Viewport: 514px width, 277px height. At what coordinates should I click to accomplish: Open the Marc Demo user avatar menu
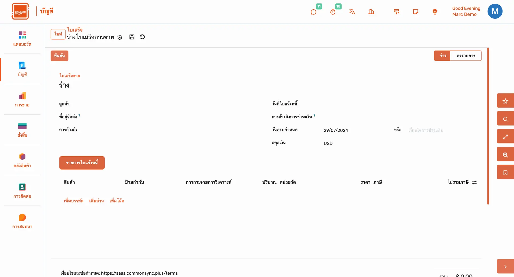(495, 11)
